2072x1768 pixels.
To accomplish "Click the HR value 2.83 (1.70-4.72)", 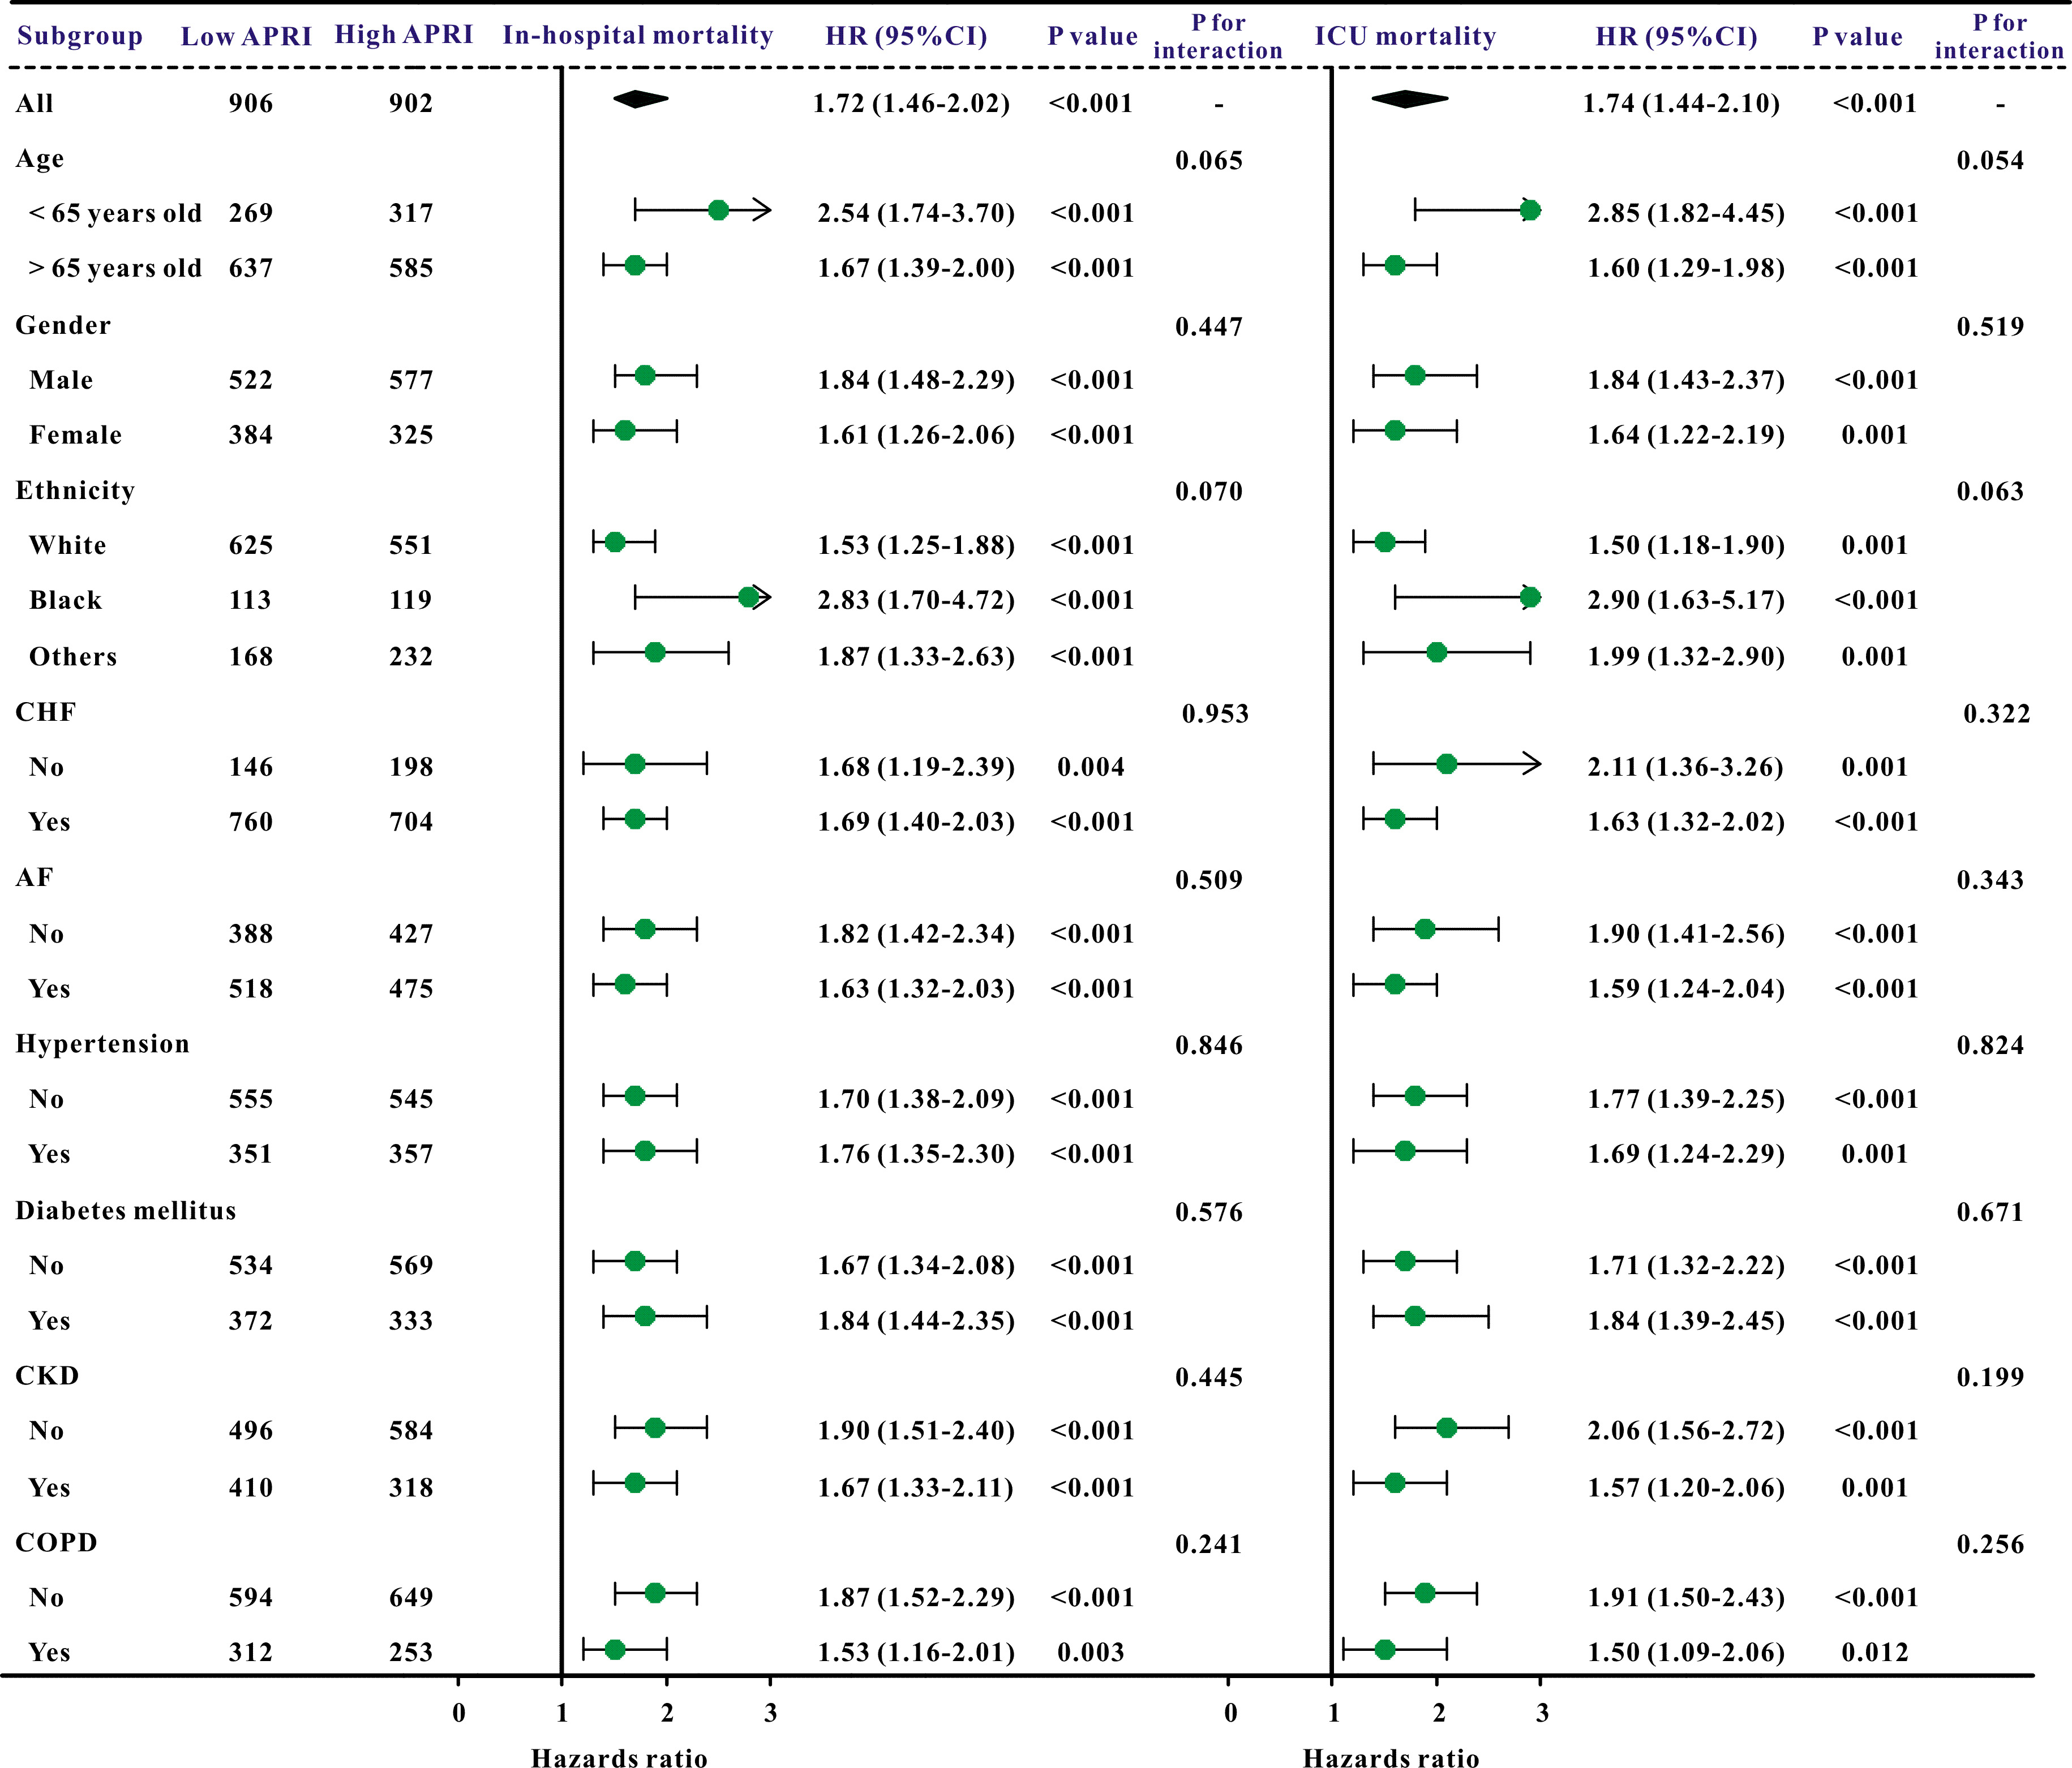I will coord(916,601).
